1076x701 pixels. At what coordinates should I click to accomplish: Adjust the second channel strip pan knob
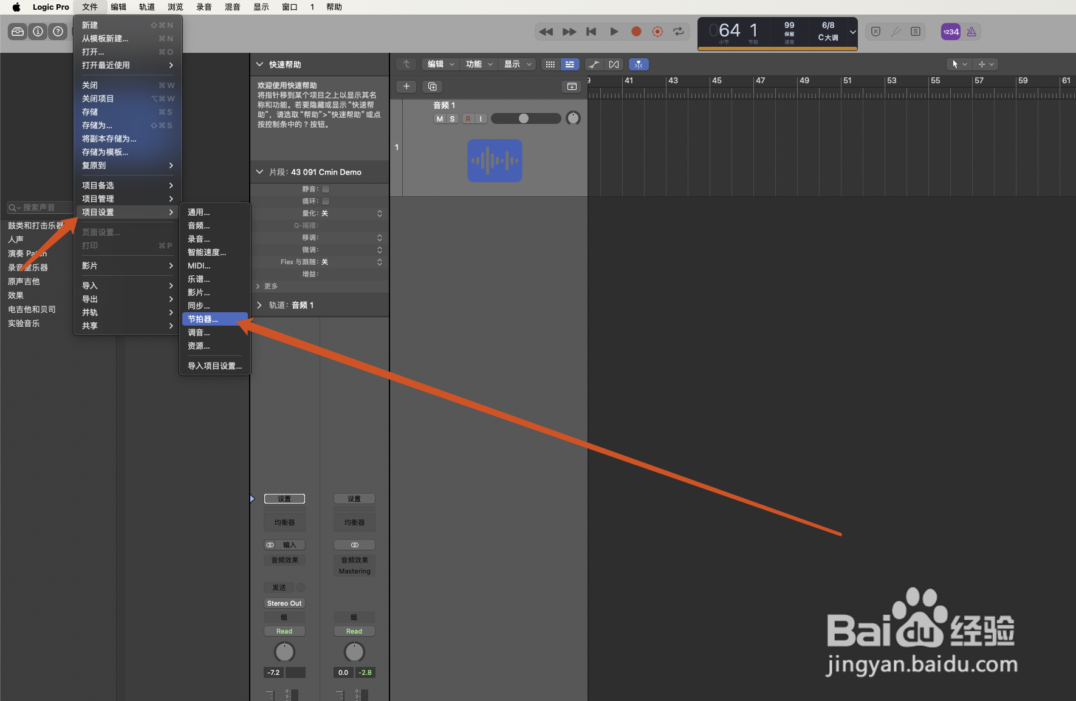pos(354,652)
